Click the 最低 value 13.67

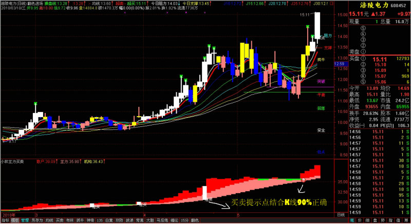(372, 100)
